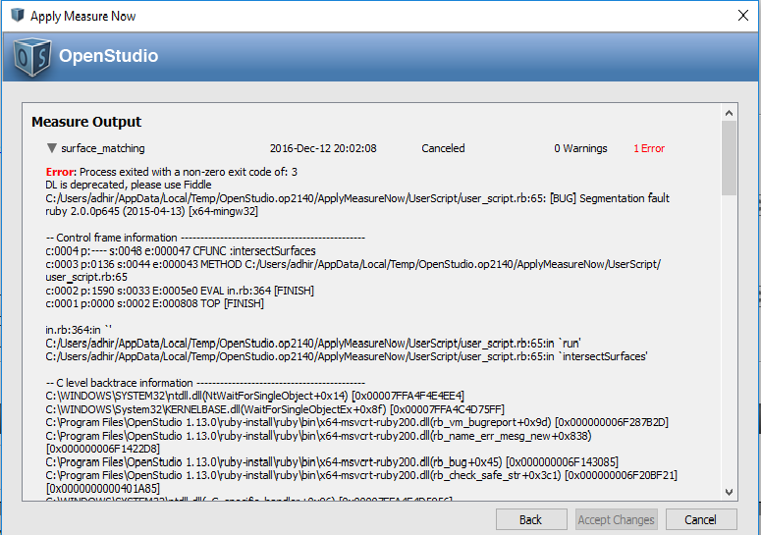Screen dimensions: 761x535
Task: Click the 'Canceled' status text
Action: tap(443, 148)
